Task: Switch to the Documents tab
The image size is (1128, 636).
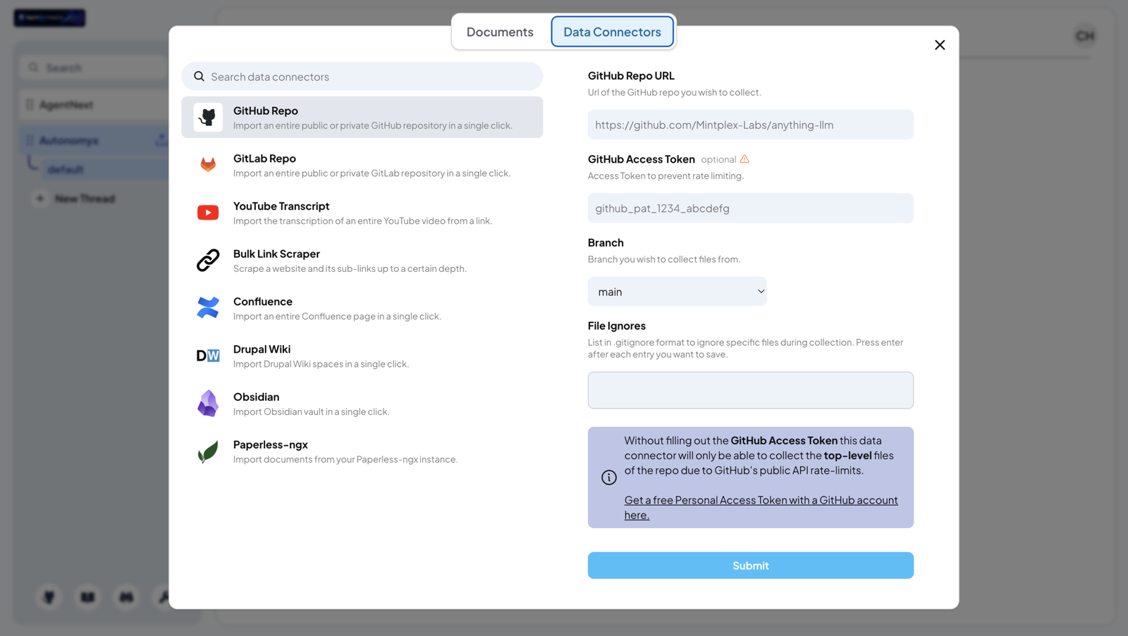Action: coord(499,31)
